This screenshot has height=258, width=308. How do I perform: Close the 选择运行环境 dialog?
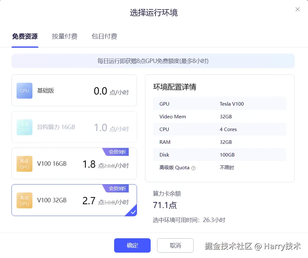point(298,9)
